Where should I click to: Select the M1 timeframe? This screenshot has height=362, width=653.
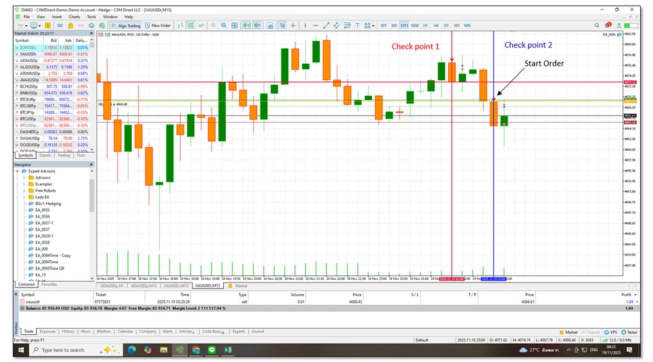tap(384, 25)
